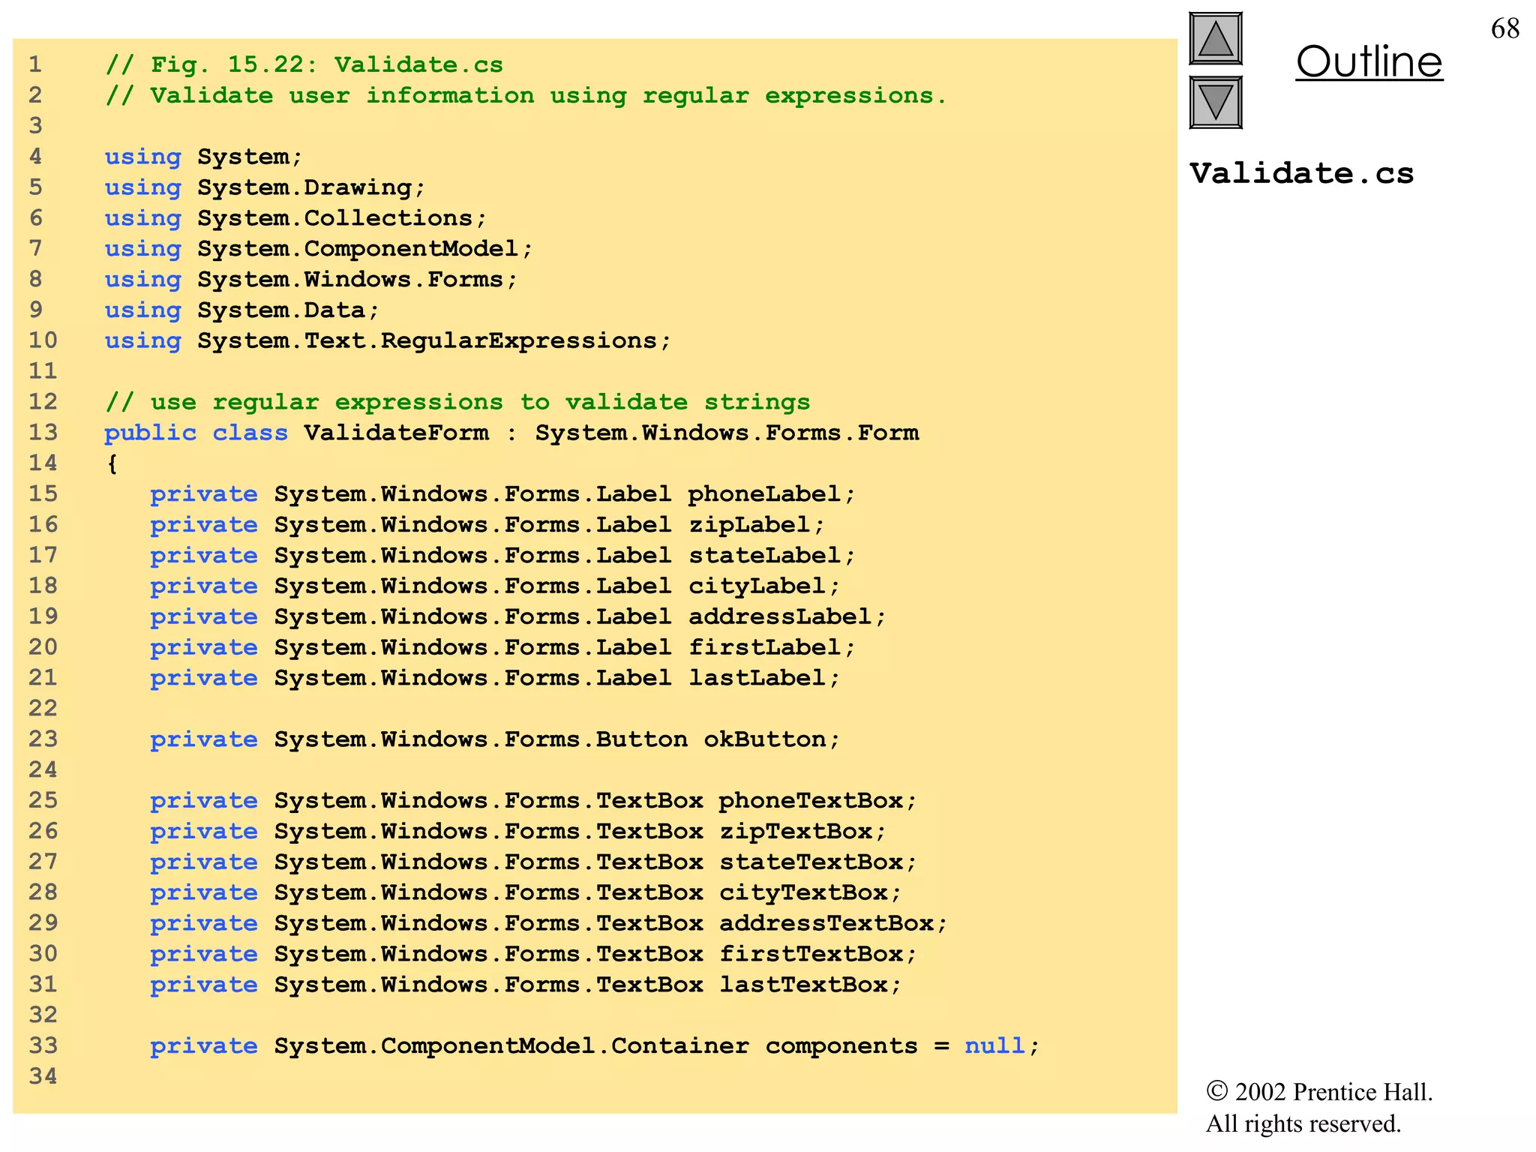Click the addressLabel declaration
The height and width of the screenshot is (1152, 1536).
click(x=518, y=617)
